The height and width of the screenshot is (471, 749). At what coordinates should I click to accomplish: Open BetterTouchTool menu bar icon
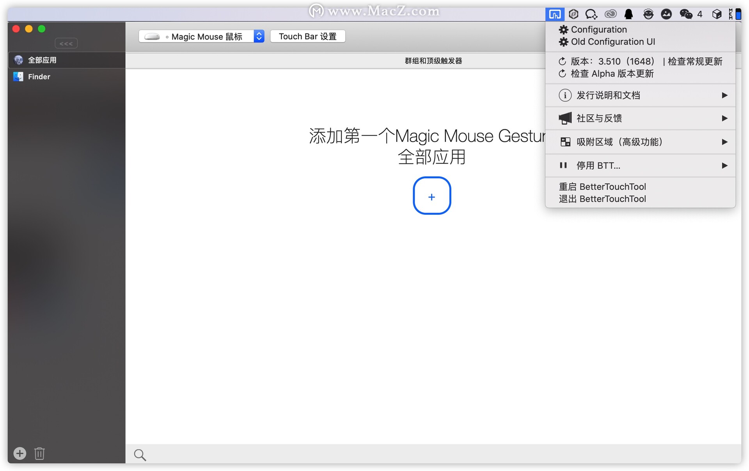pyautogui.click(x=554, y=14)
